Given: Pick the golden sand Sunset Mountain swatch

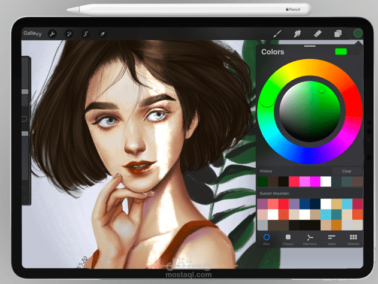Looking at the screenshot, I should (x=336, y=204).
